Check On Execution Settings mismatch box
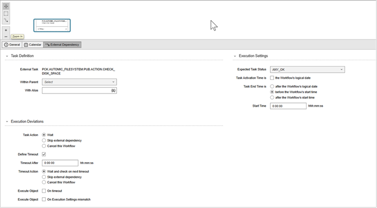Screen dimensions: 377x208 pyautogui.click(x=44, y=199)
